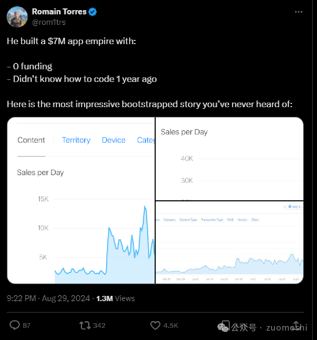Open the Romain Torres display name link
Screen dimensions: 317x340
pos(59,12)
